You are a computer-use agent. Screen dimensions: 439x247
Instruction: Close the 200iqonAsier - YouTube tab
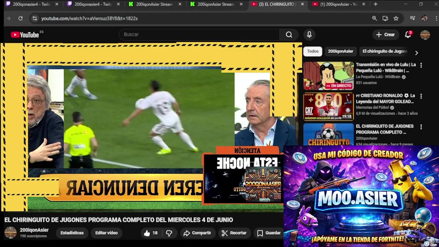[x=364, y=4]
